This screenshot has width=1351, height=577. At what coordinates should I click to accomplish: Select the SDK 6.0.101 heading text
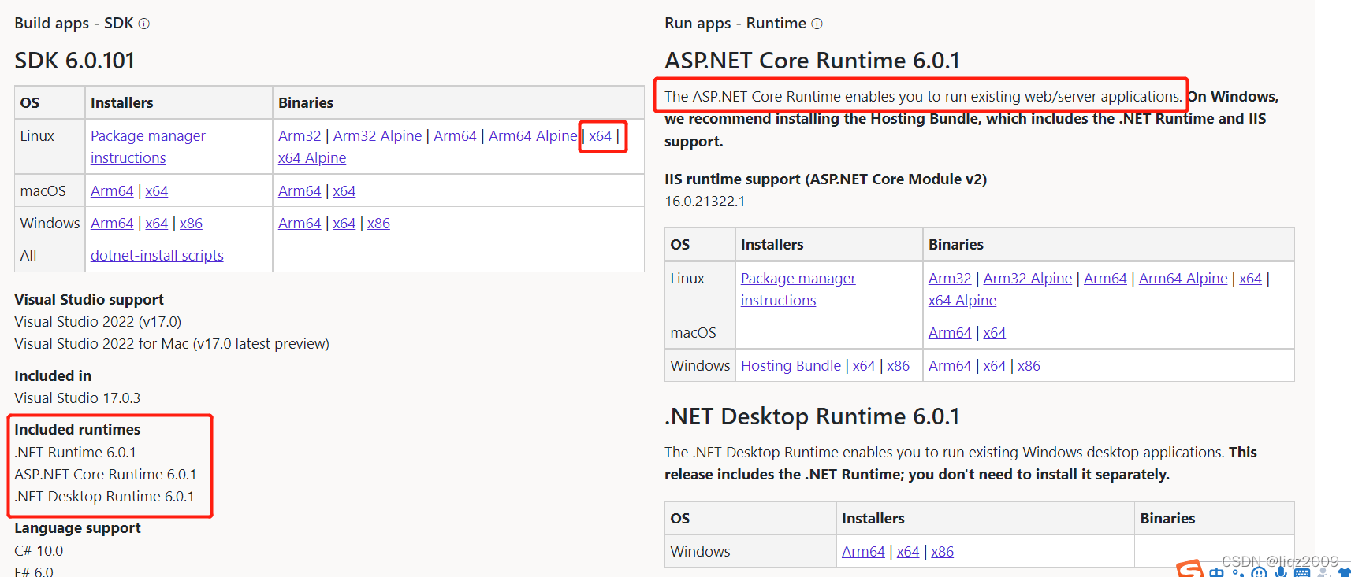coord(75,60)
